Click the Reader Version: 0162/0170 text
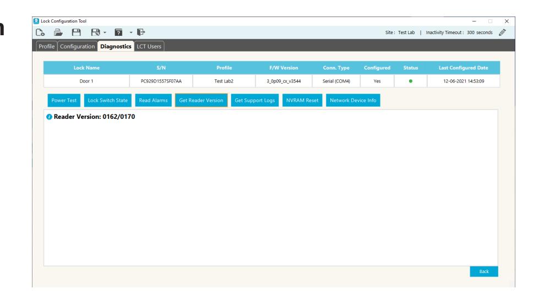 [94, 117]
